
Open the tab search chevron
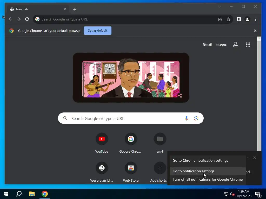coord(219,6)
